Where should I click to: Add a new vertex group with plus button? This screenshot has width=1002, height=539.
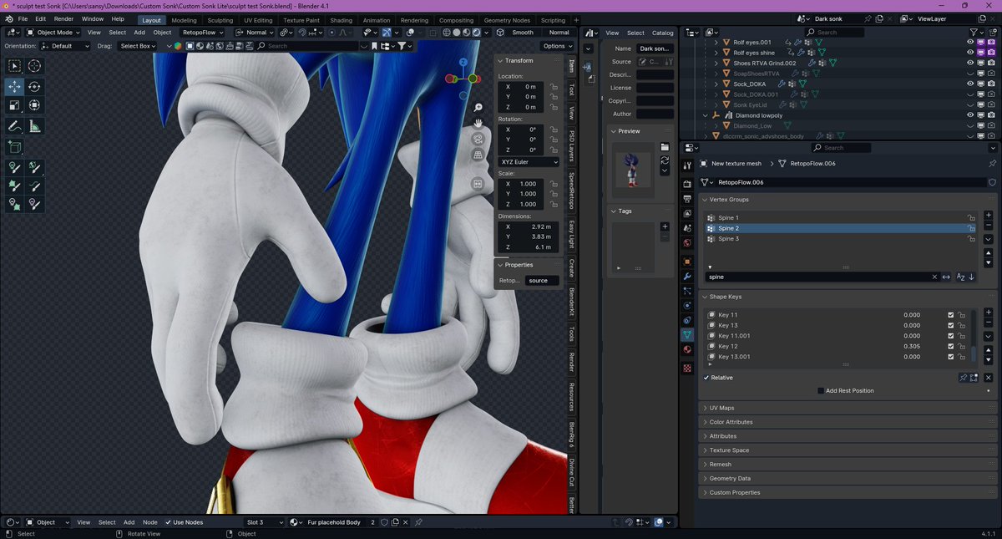tap(989, 216)
